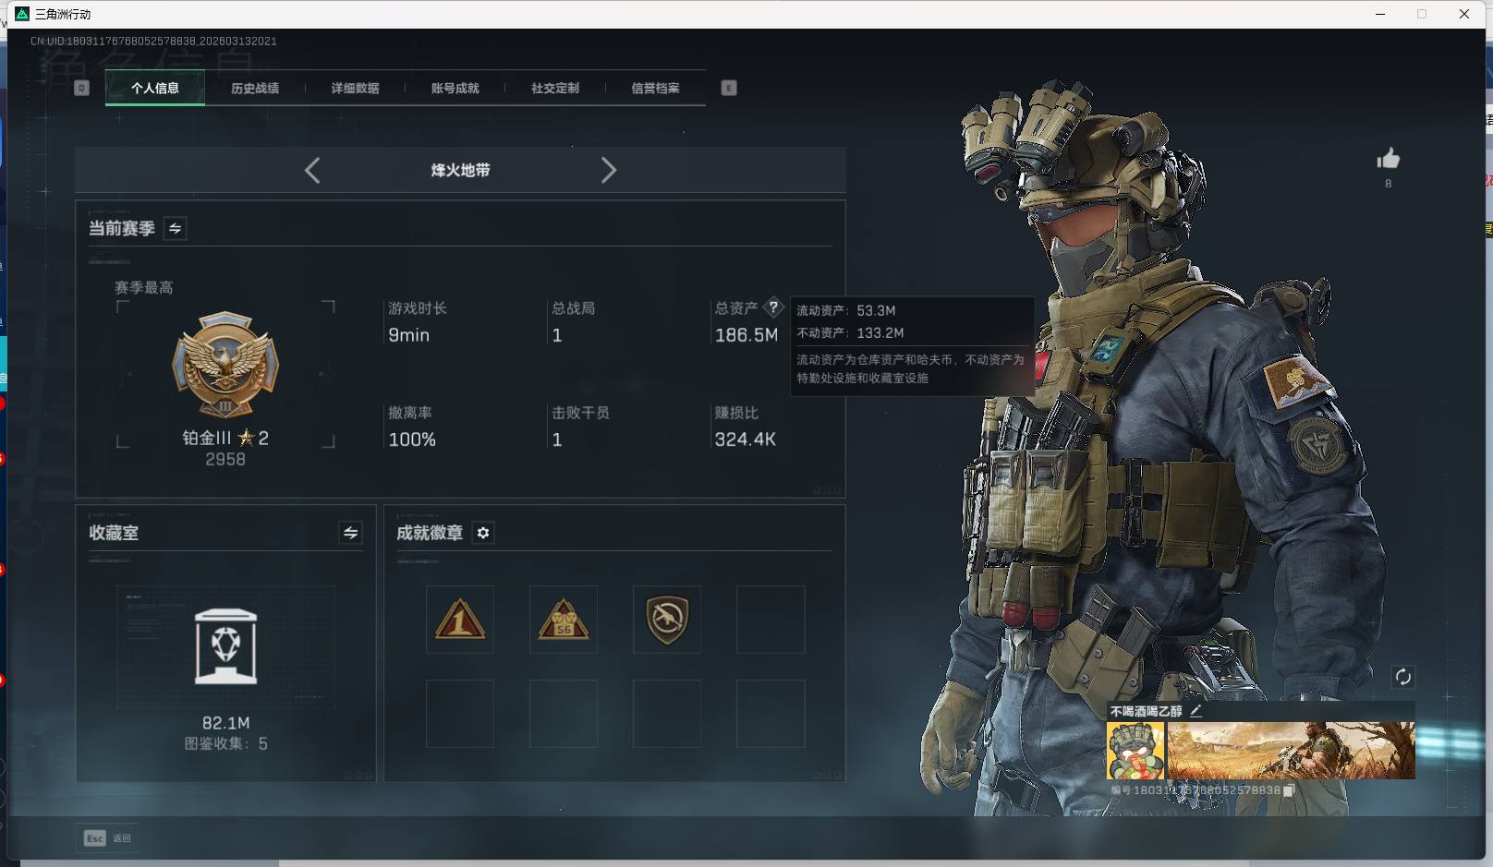Click the swap icon beside 收藏室
This screenshot has height=867, width=1493.
(x=349, y=533)
